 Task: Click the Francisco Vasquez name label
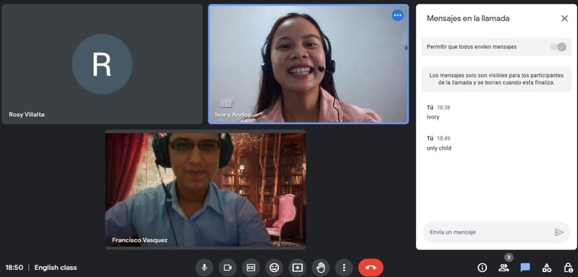[x=139, y=240]
